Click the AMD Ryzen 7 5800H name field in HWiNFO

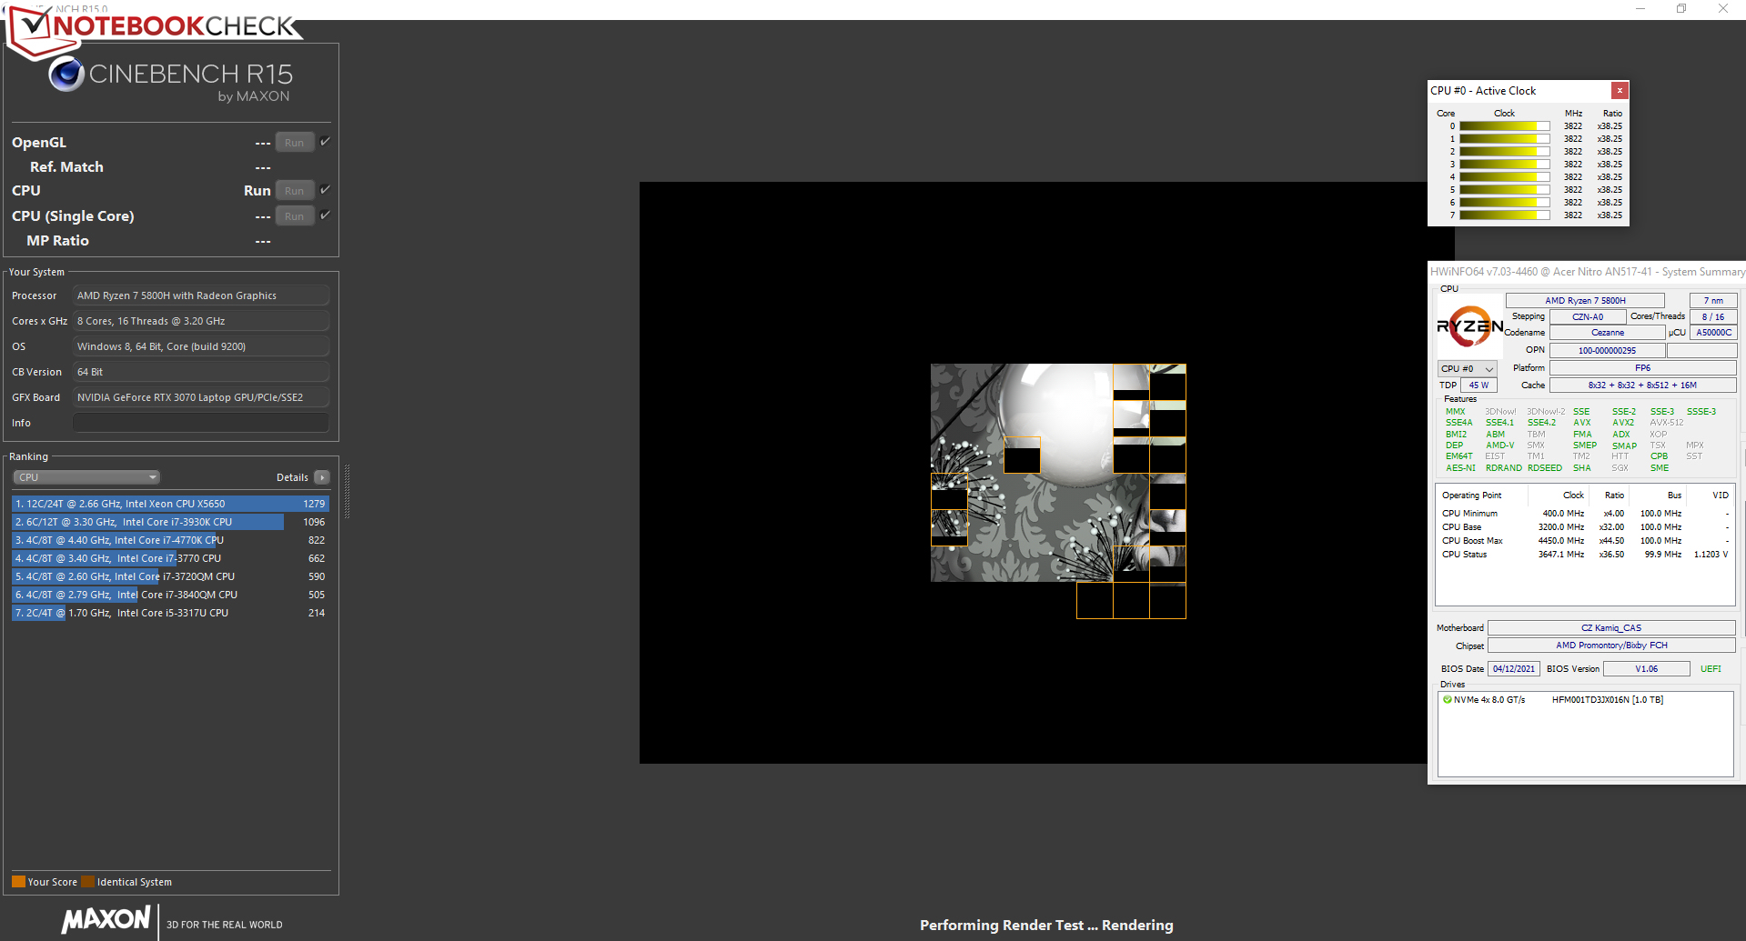click(x=1585, y=300)
